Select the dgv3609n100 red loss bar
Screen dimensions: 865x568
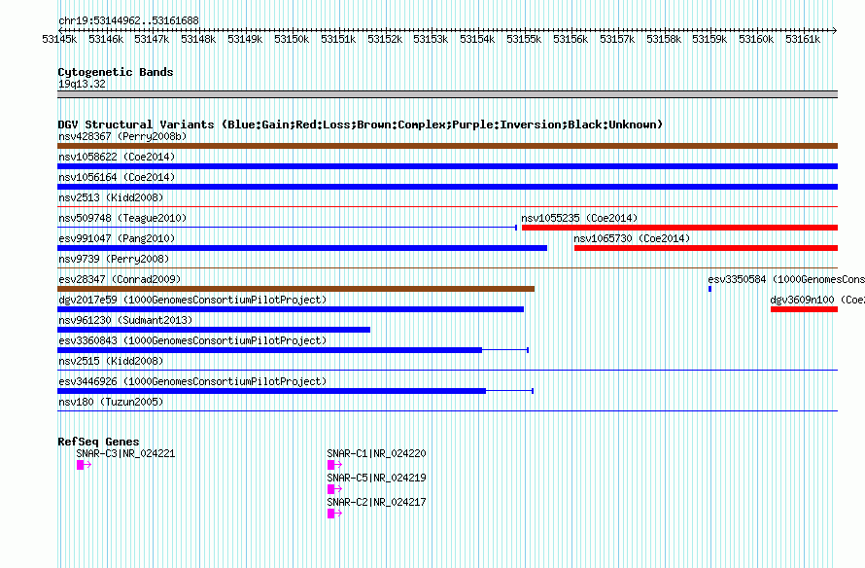pos(805,309)
